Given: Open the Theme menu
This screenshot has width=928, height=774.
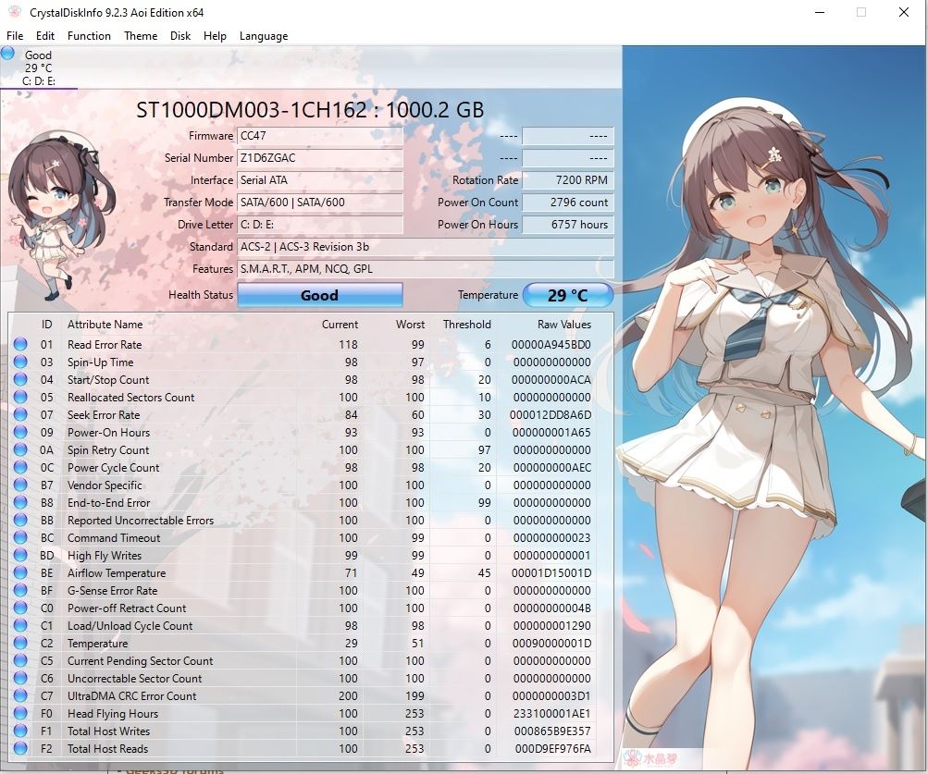Looking at the screenshot, I should (141, 35).
